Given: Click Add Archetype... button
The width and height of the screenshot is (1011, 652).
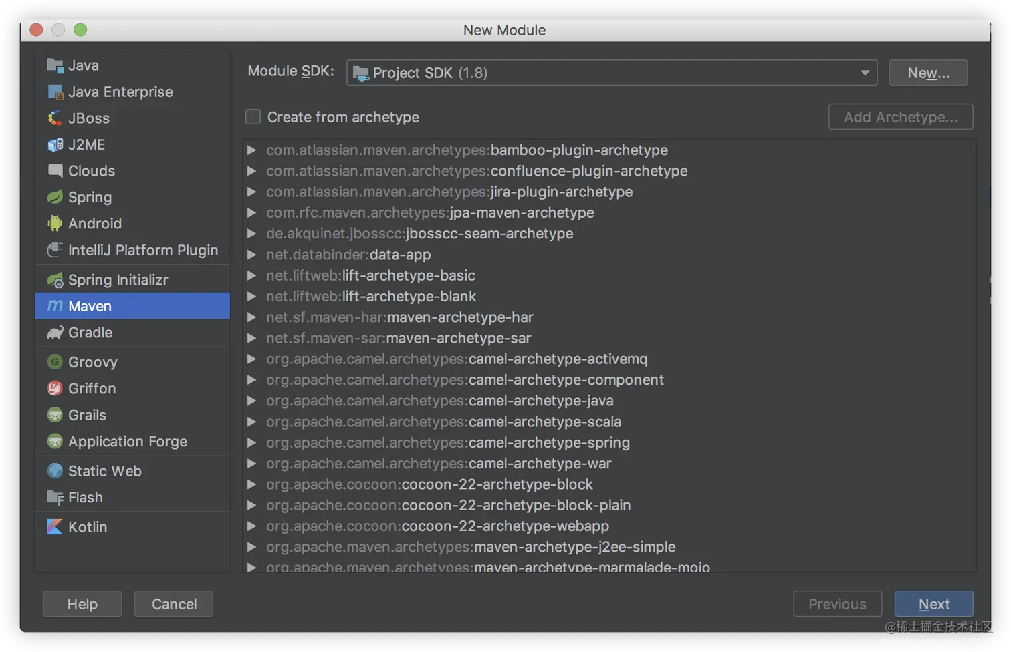Looking at the screenshot, I should [x=901, y=117].
